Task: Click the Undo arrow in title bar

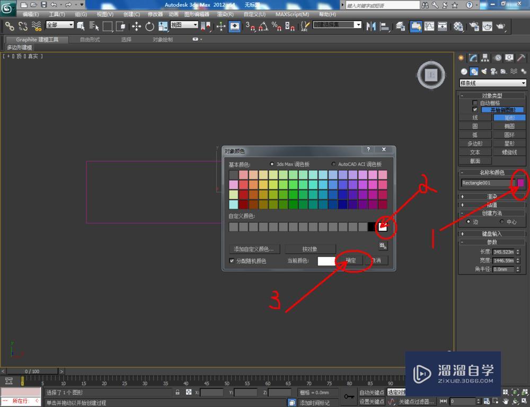Action: [x=54, y=5]
